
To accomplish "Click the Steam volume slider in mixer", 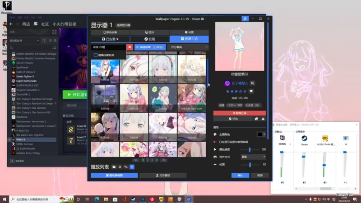I will click(304, 157).
